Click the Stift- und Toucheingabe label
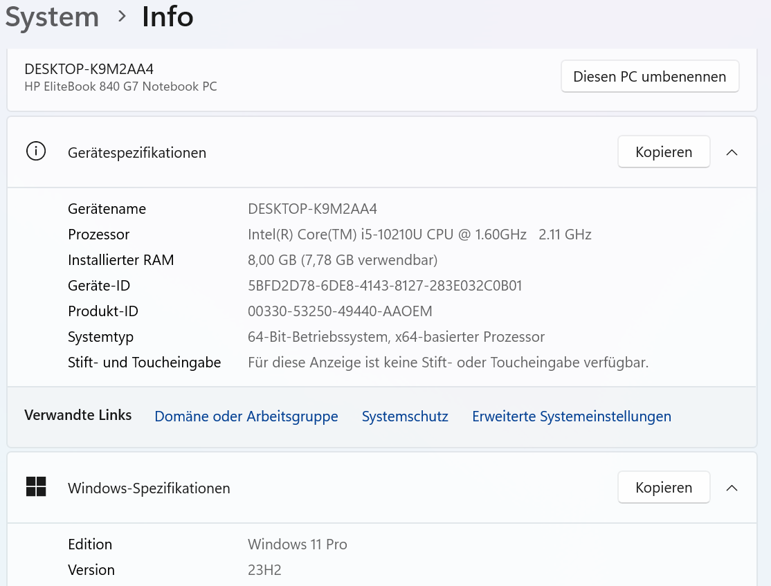The height and width of the screenshot is (586, 771). pos(145,363)
